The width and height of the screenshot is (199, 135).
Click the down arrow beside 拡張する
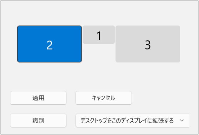182,120
